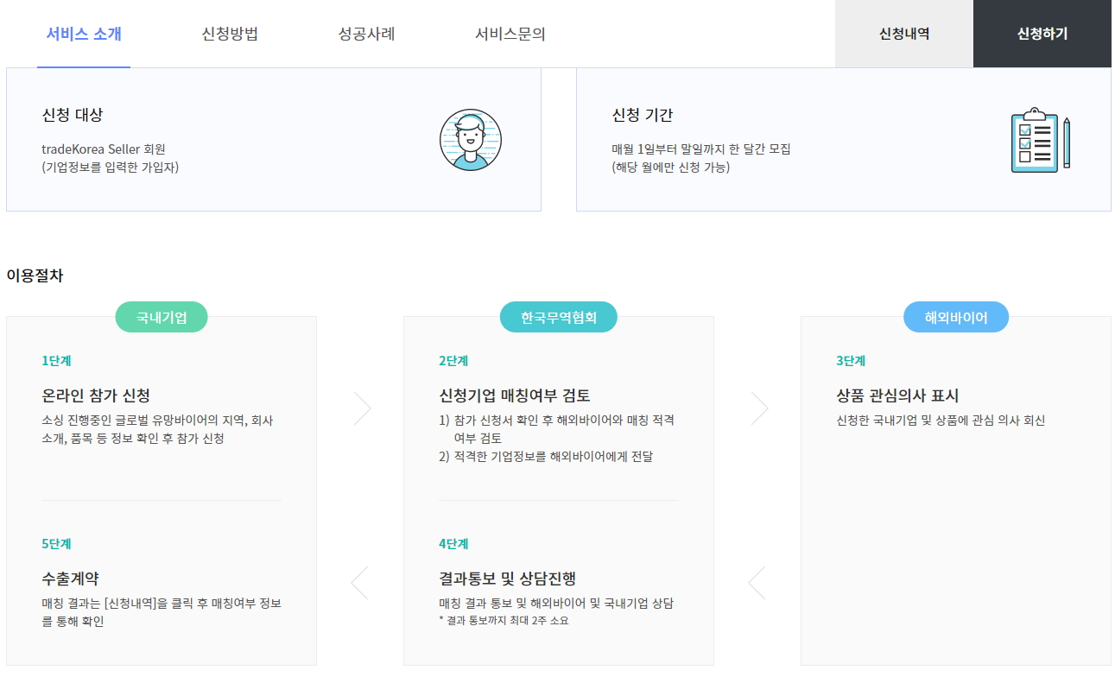Click the 5단계 step label
Image resolution: width=1115 pixels, height=677 pixels.
56,544
